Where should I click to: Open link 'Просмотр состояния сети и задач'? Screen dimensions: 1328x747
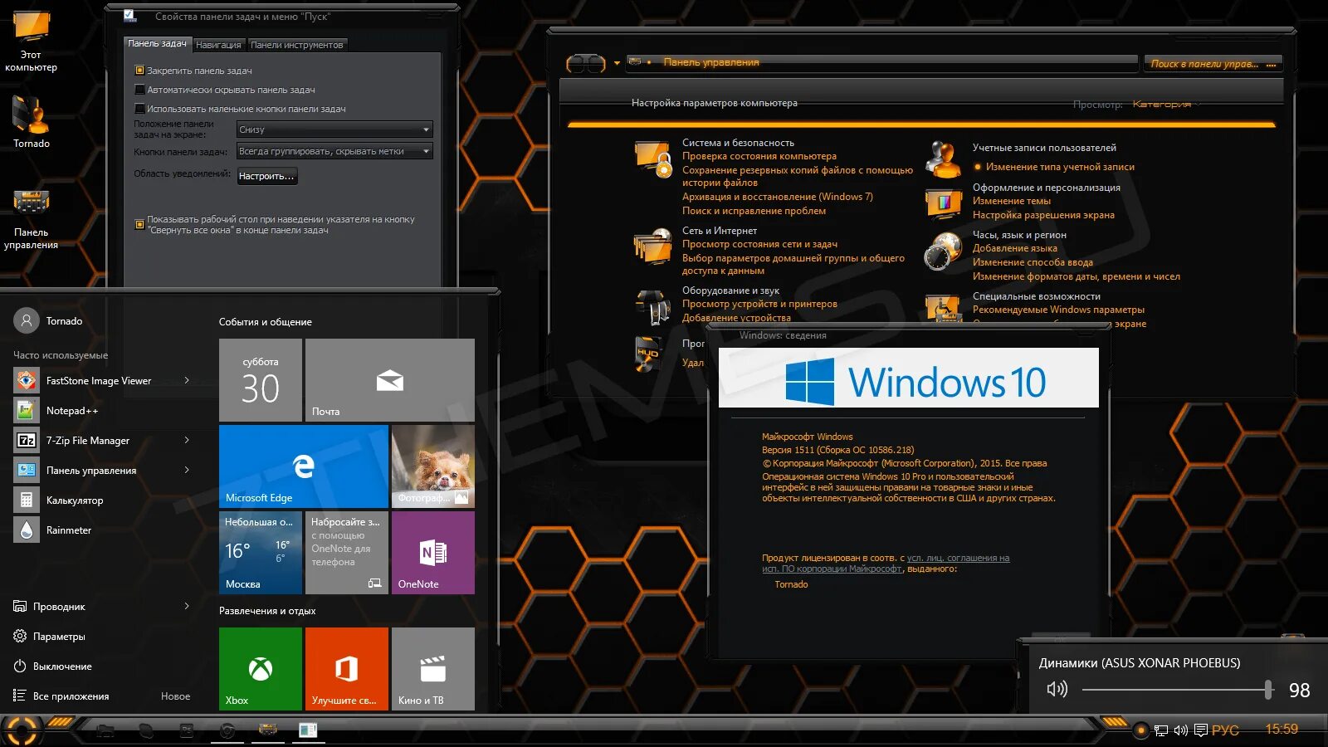pyautogui.click(x=759, y=244)
